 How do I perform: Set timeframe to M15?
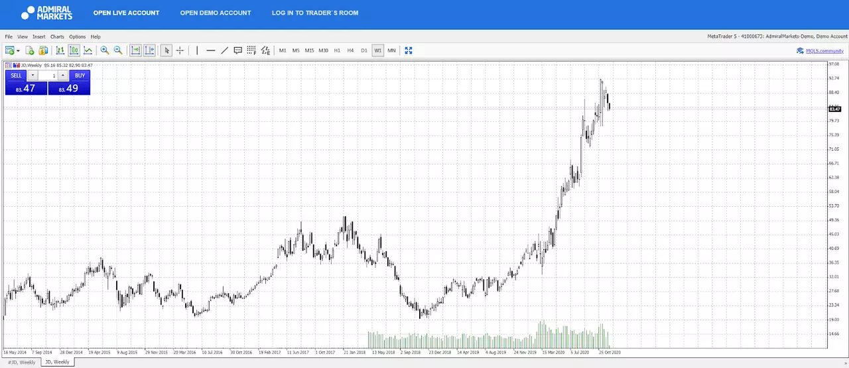coord(309,50)
